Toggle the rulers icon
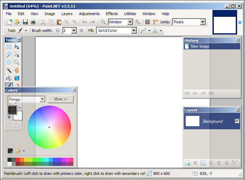This screenshot has height=180, width=245. pyautogui.click(x=156, y=22)
